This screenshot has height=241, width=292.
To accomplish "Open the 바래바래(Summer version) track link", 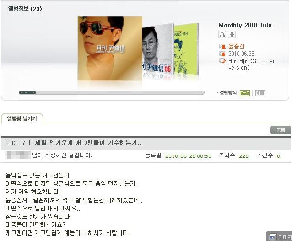I will click(x=251, y=64).
